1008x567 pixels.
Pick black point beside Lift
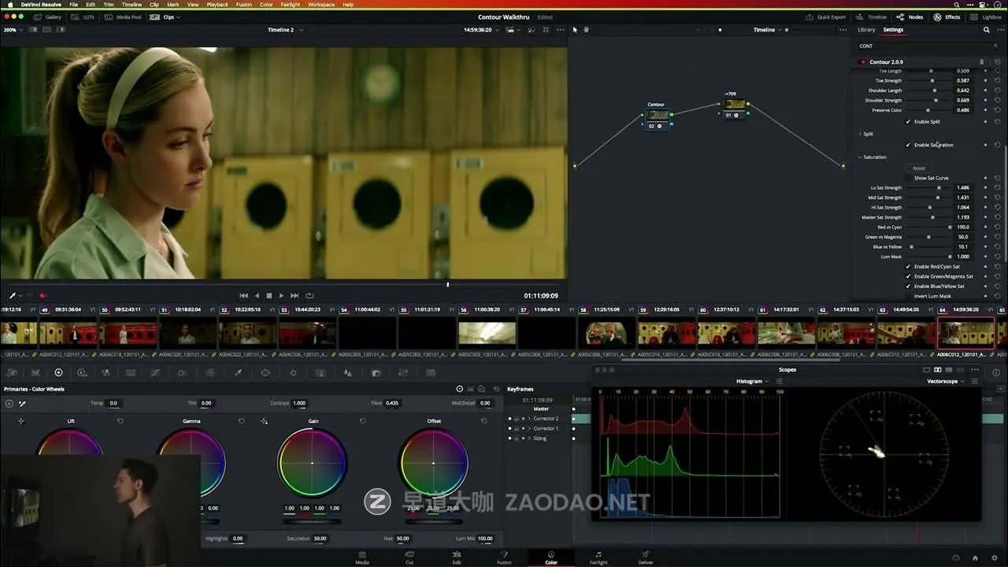coord(21,421)
